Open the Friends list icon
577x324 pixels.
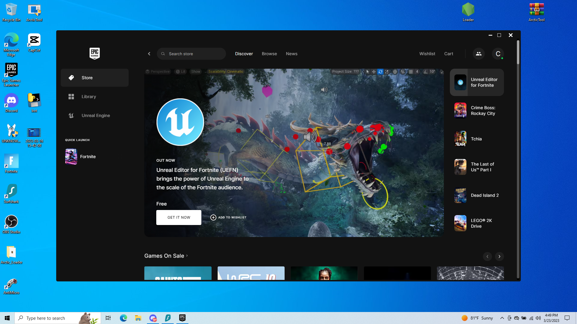click(478, 54)
